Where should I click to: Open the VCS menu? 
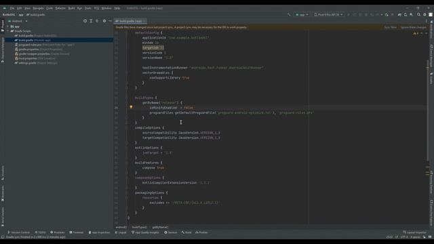pyautogui.click(x=96, y=8)
